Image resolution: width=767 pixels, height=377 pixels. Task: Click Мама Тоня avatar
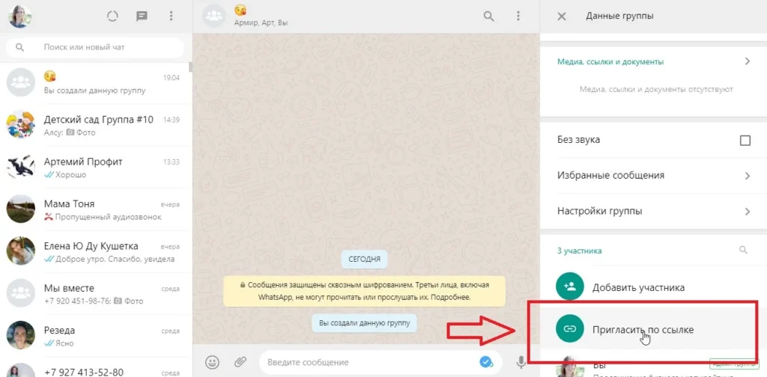coord(20,209)
